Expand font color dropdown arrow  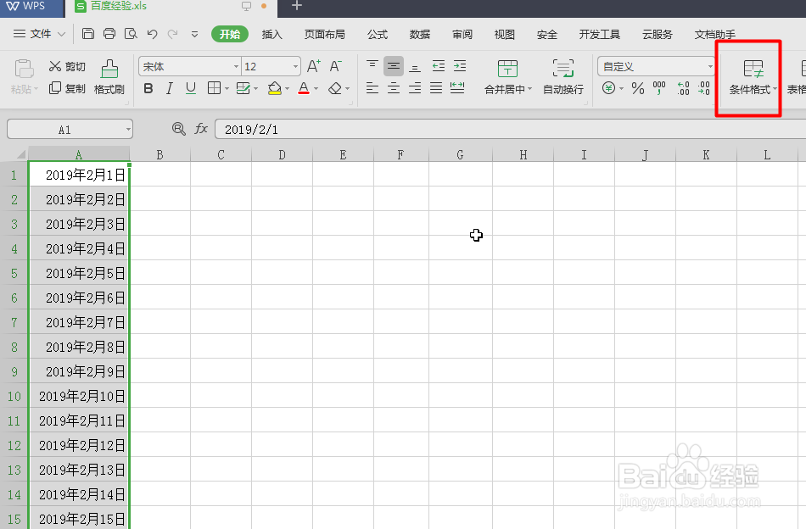click(x=316, y=89)
